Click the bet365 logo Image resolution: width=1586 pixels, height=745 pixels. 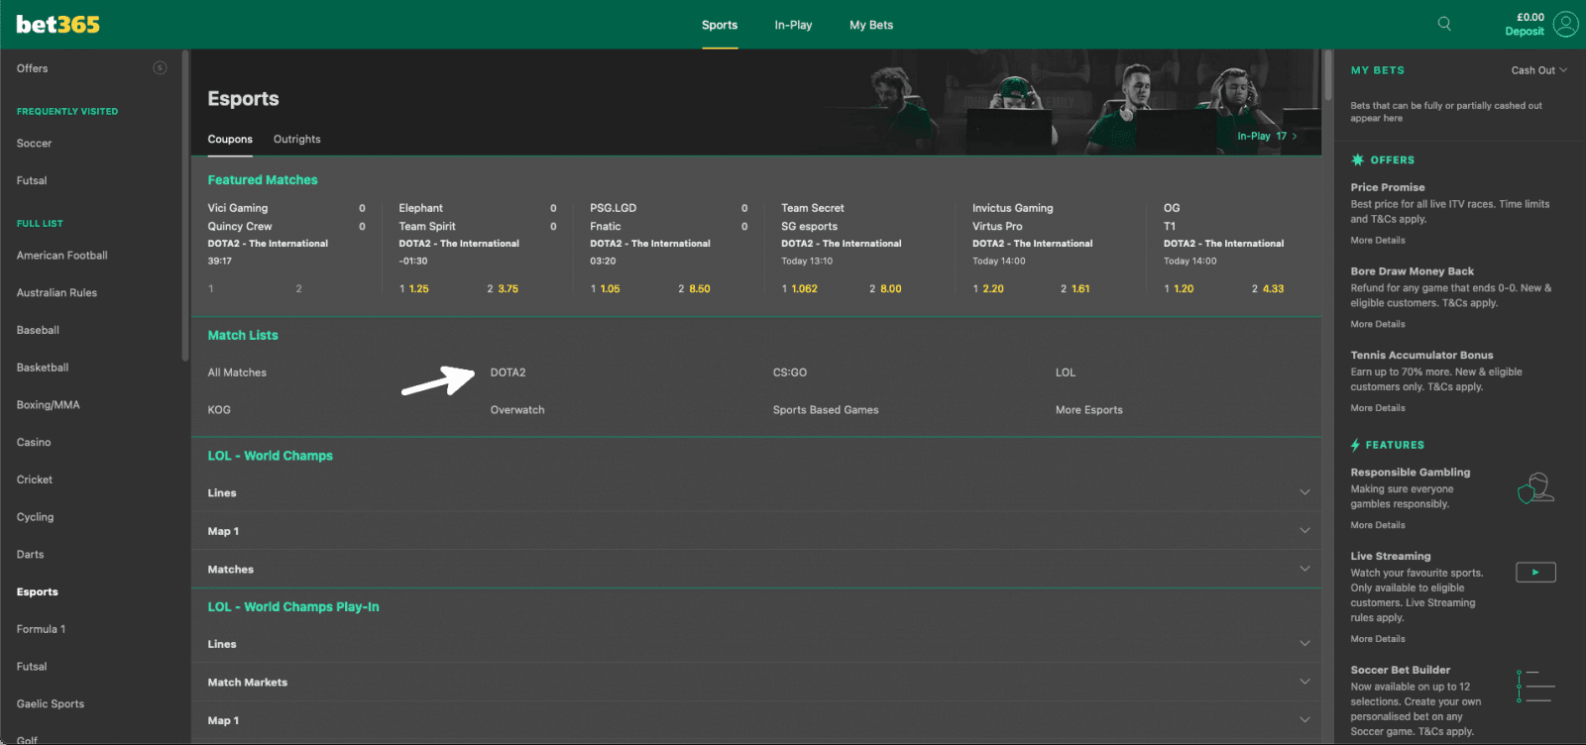point(58,25)
